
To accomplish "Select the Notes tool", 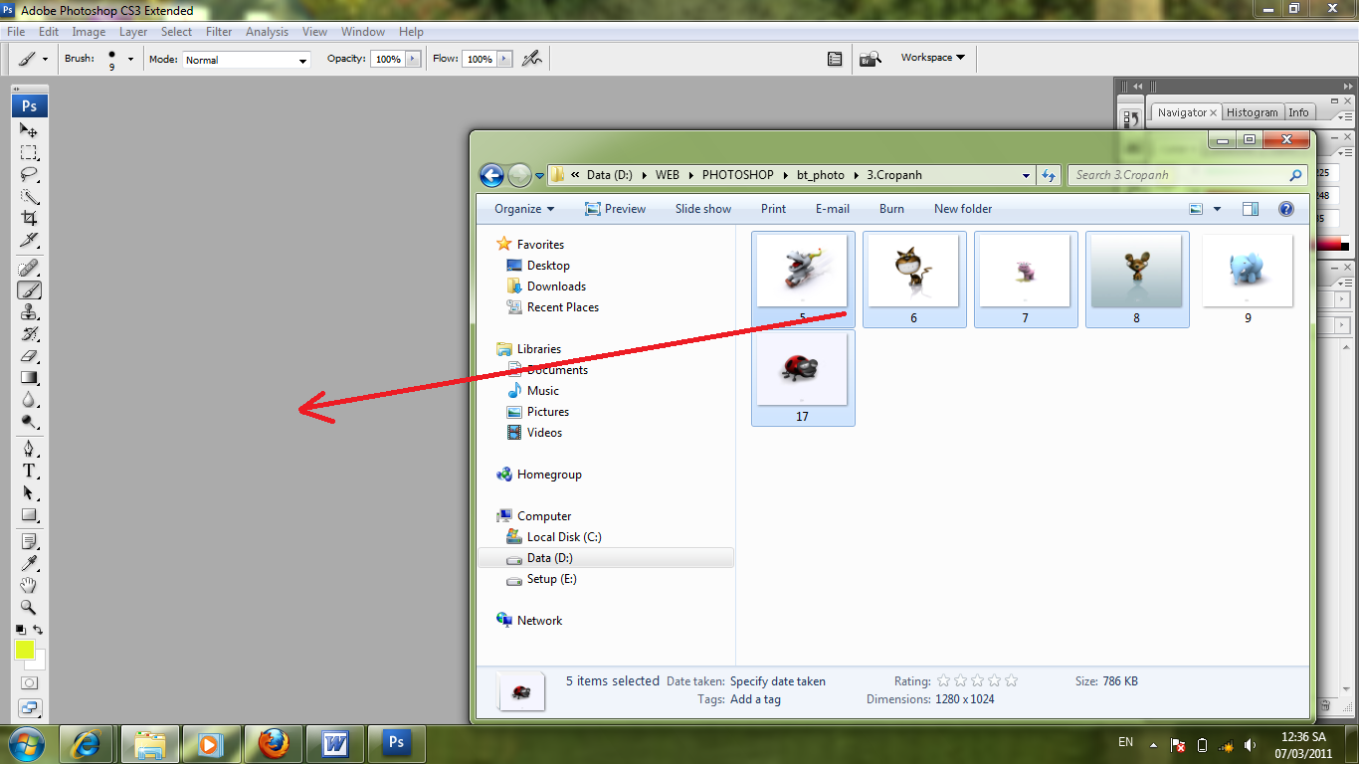I will [29, 542].
